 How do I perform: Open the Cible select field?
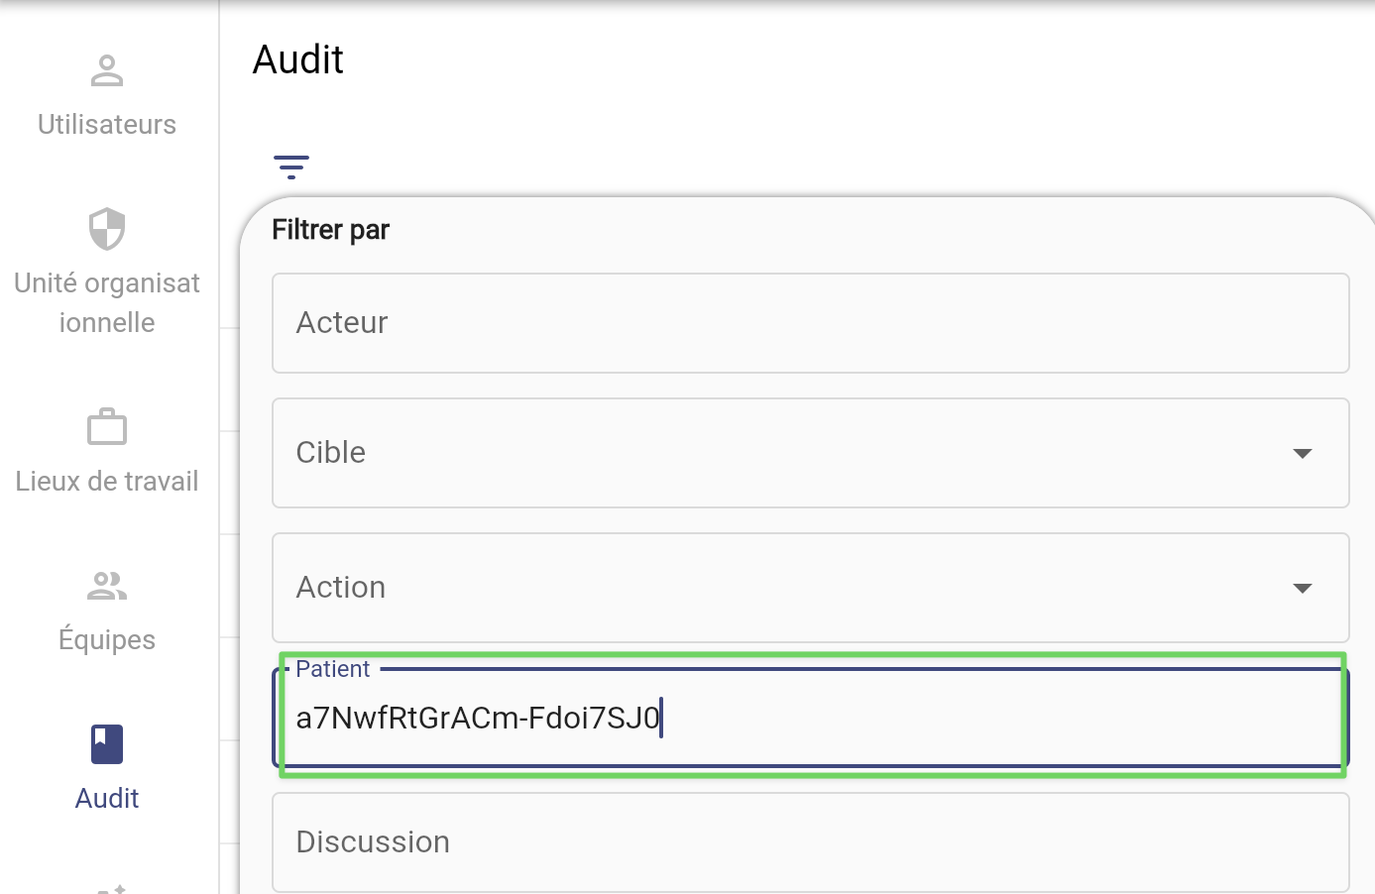coord(811,453)
